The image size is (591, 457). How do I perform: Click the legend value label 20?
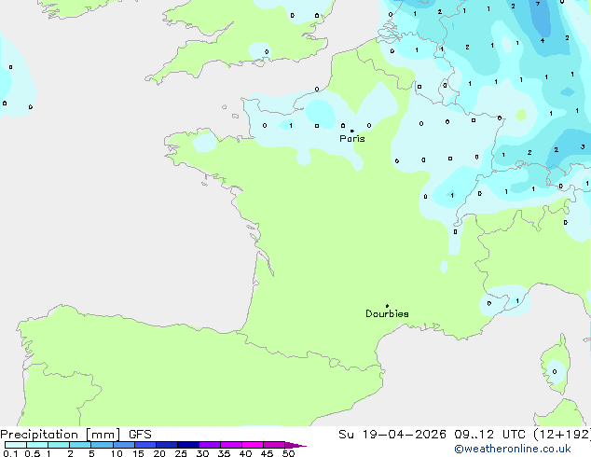[159, 453]
